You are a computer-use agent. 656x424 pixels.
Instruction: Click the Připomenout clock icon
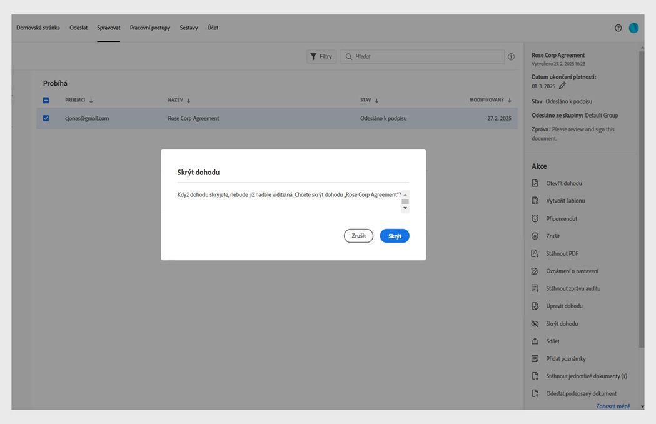point(535,218)
